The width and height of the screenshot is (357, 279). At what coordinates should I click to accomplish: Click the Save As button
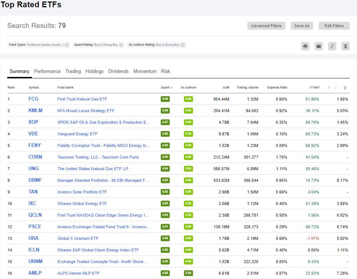click(x=302, y=26)
